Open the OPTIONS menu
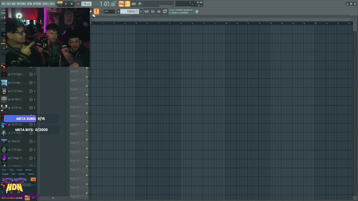 coord(37,4)
